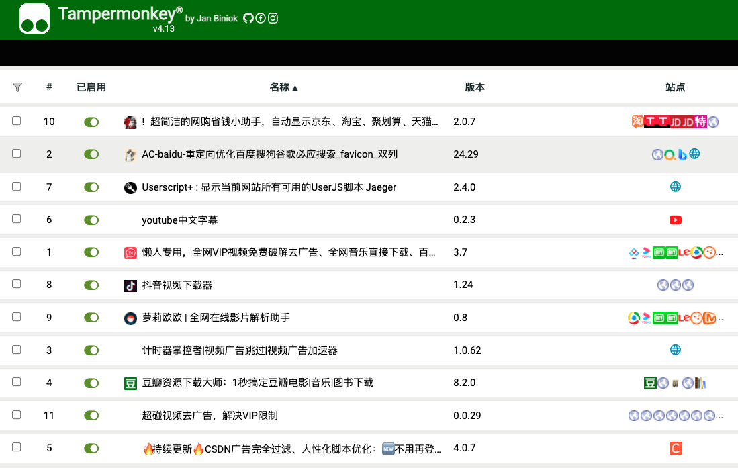Click the filter funnel icon
Image resolution: width=738 pixels, height=468 pixels.
17,87
